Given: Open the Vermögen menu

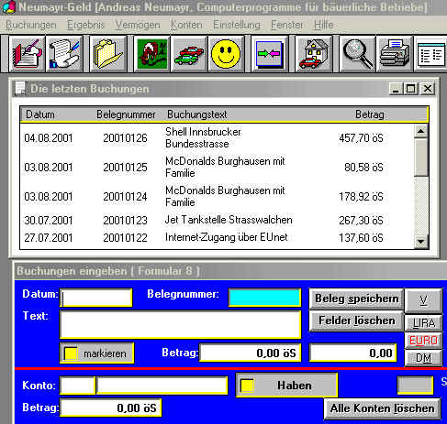Looking at the screenshot, I should [x=138, y=25].
